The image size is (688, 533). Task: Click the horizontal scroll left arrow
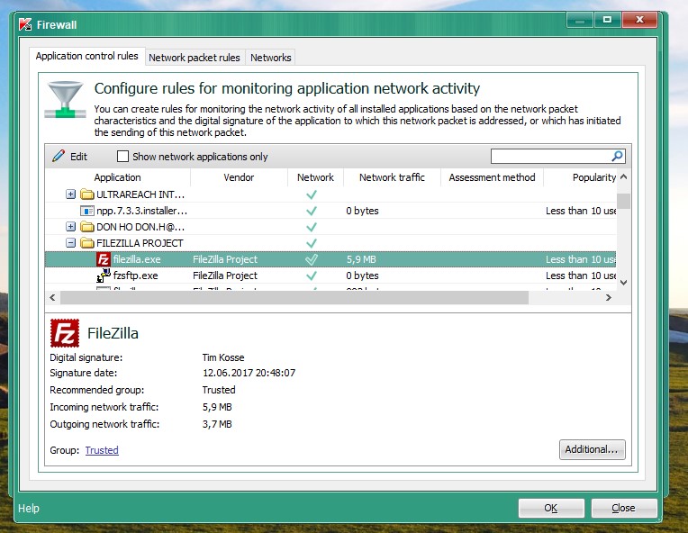pos(52,297)
